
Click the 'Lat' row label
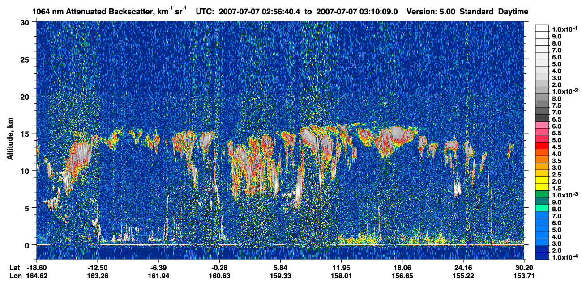pyautogui.click(x=15, y=268)
